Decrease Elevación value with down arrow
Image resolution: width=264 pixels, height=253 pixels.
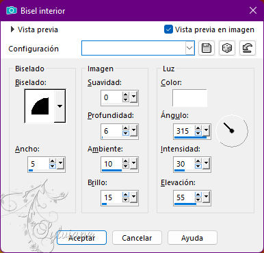(x=198, y=200)
